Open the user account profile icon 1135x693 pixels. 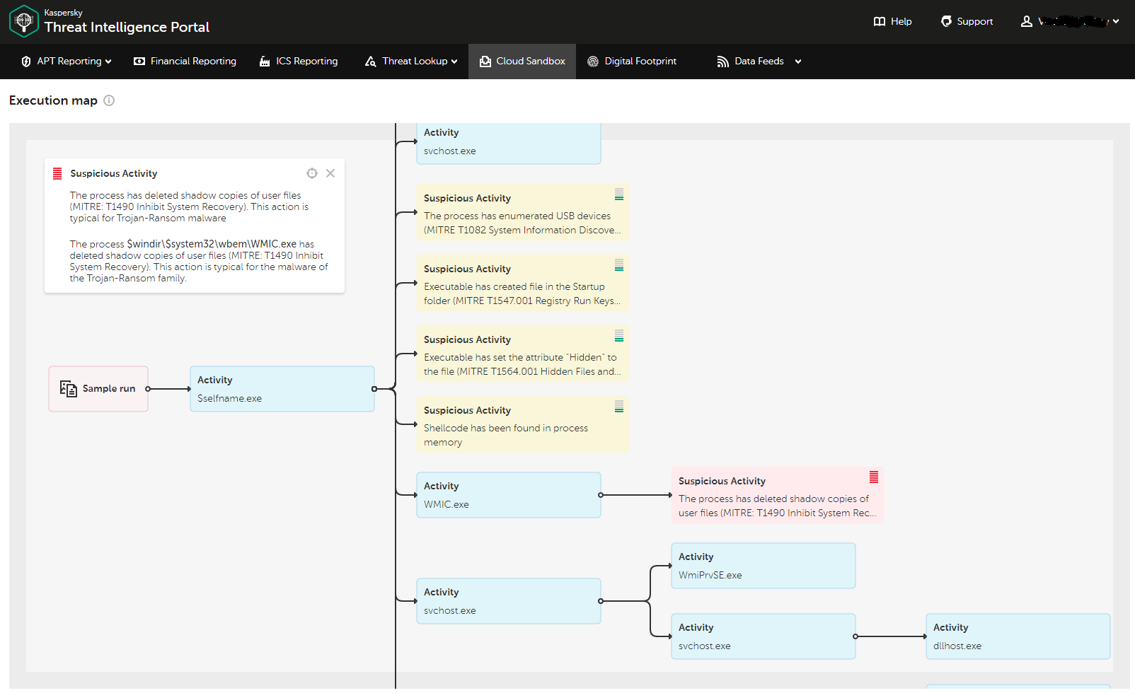click(x=1026, y=21)
